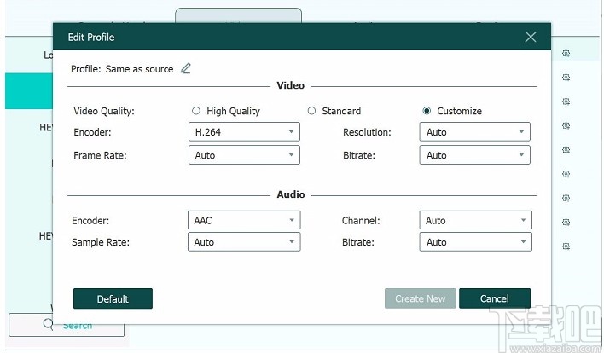The width and height of the screenshot is (604, 353).
Task: Click the bottommost gear icon on right edge
Action: tap(566, 246)
